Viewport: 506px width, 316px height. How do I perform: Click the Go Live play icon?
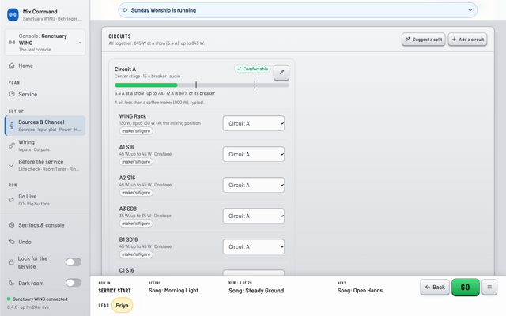(x=12, y=200)
